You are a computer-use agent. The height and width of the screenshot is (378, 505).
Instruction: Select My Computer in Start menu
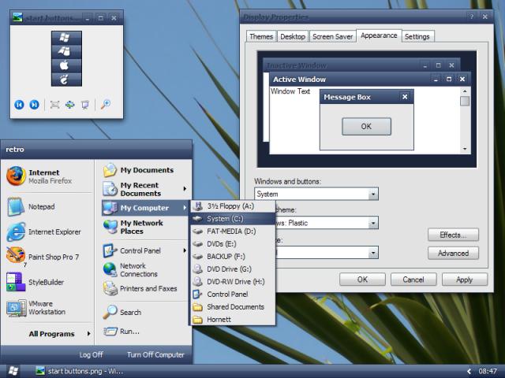(145, 208)
